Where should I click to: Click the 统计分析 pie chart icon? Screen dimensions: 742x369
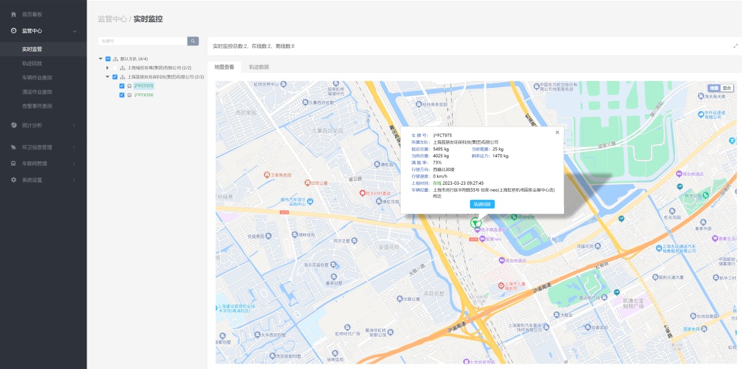(x=14, y=125)
